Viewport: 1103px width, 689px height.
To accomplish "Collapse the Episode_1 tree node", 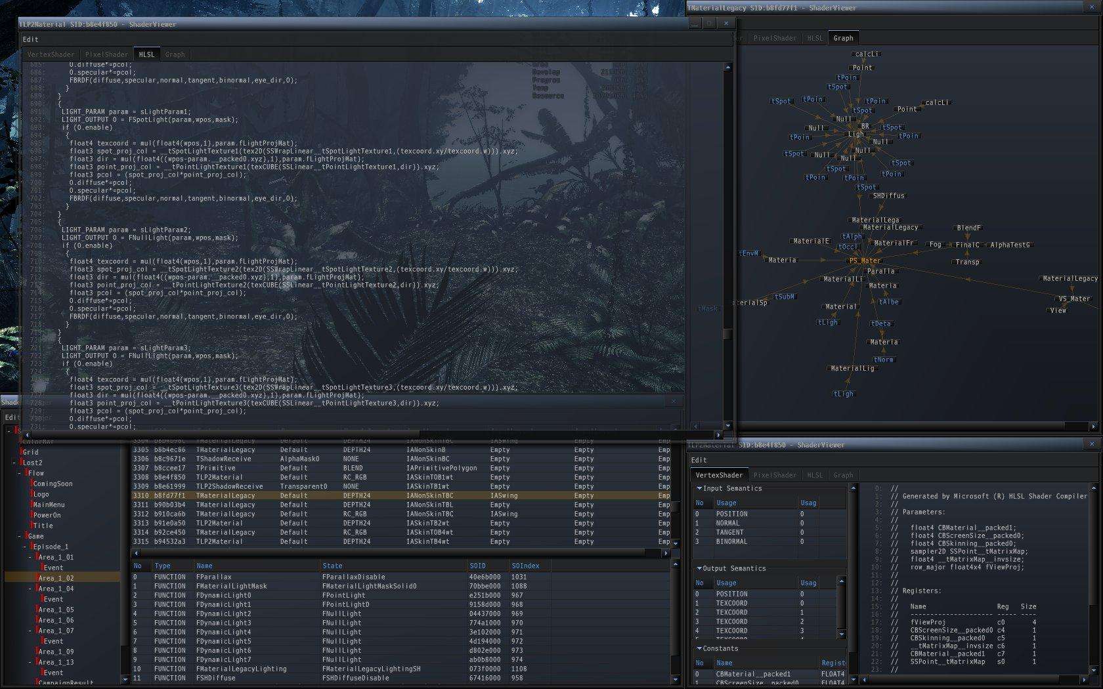I will tap(25, 547).
